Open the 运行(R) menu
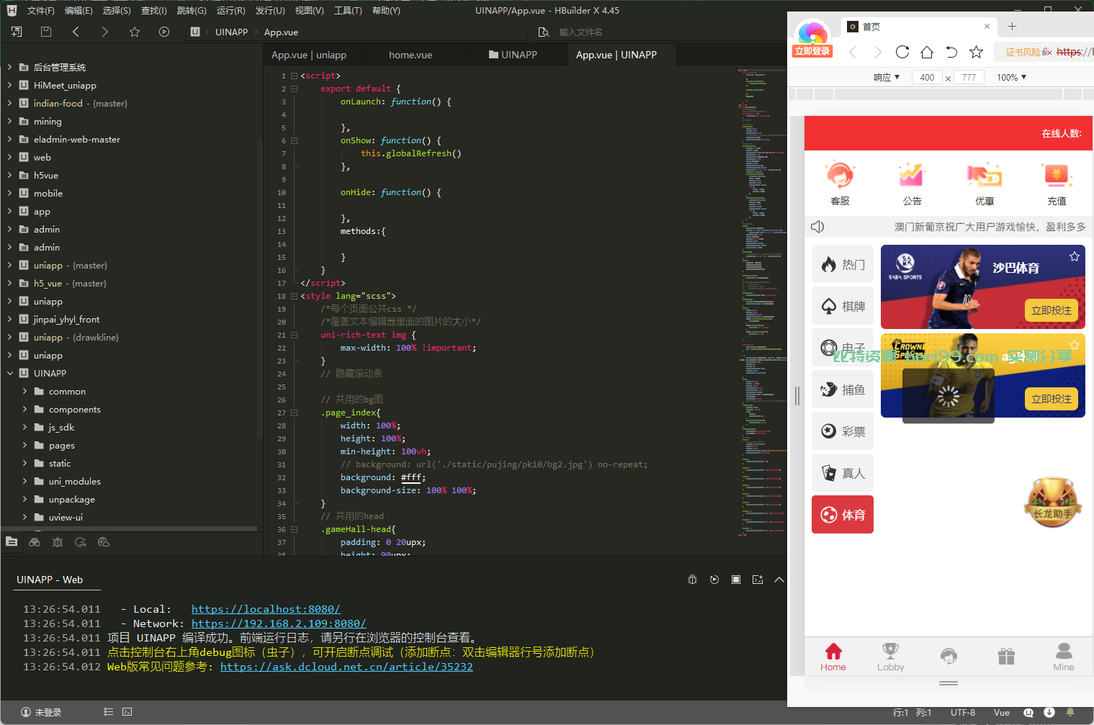1094x725 pixels. [230, 11]
